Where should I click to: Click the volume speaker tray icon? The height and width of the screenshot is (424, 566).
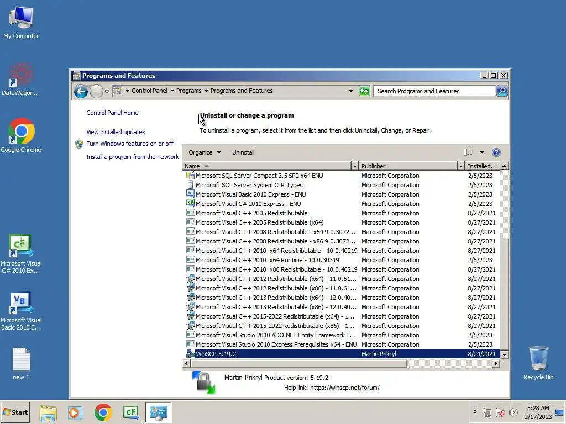tap(513, 412)
